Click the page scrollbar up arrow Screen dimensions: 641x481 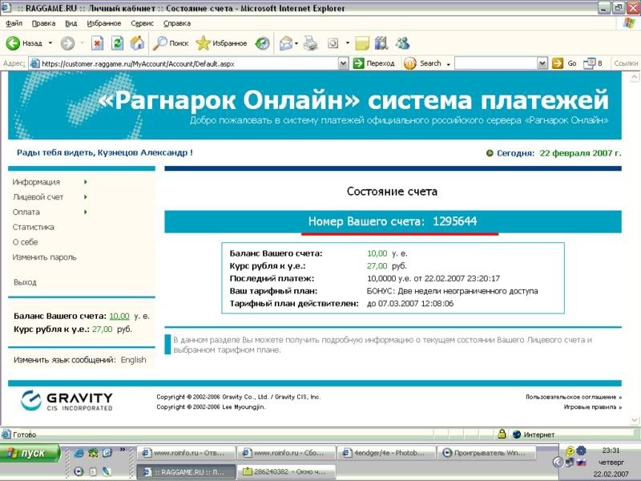point(635,76)
